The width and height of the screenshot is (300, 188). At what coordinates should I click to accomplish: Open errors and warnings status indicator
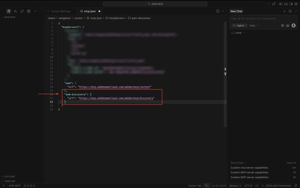(x=29, y=186)
